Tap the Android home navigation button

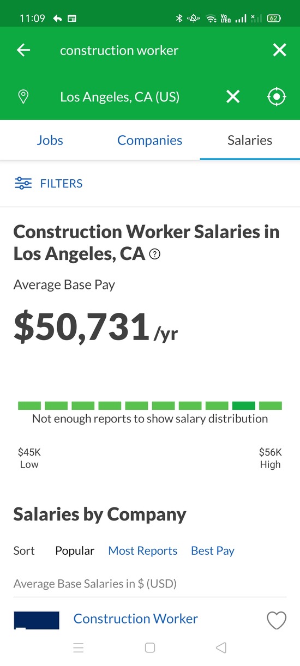point(150,647)
